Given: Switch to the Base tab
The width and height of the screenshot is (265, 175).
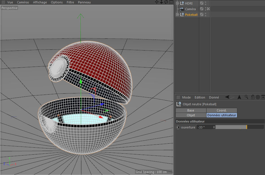Looking at the screenshot, I should [191, 110].
